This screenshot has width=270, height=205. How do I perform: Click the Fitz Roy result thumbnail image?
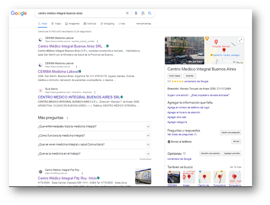pos(143,176)
